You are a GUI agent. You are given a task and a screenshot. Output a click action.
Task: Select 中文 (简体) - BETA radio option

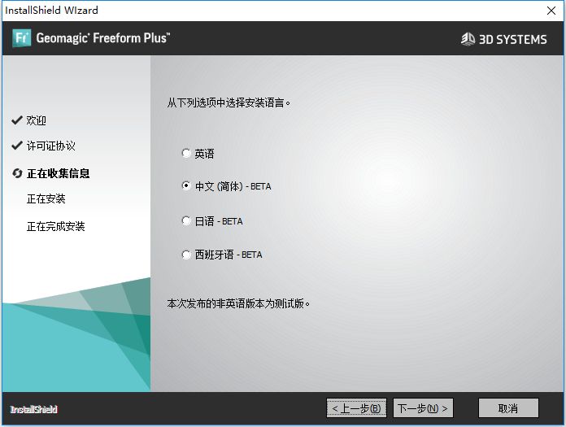186,186
